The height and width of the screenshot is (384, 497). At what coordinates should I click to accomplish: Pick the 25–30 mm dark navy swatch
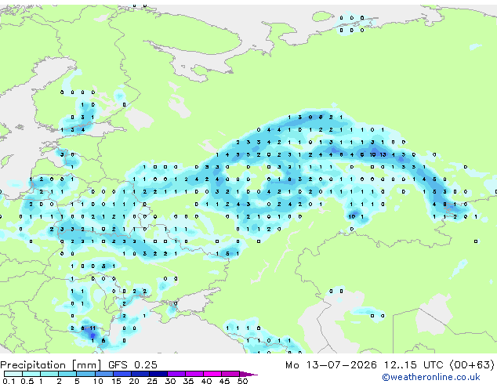tap(158, 374)
